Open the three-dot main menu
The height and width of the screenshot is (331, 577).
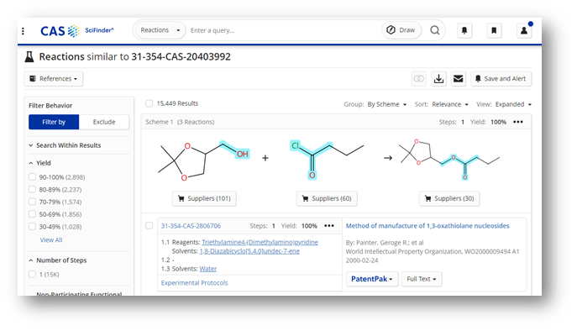click(24, 31)
